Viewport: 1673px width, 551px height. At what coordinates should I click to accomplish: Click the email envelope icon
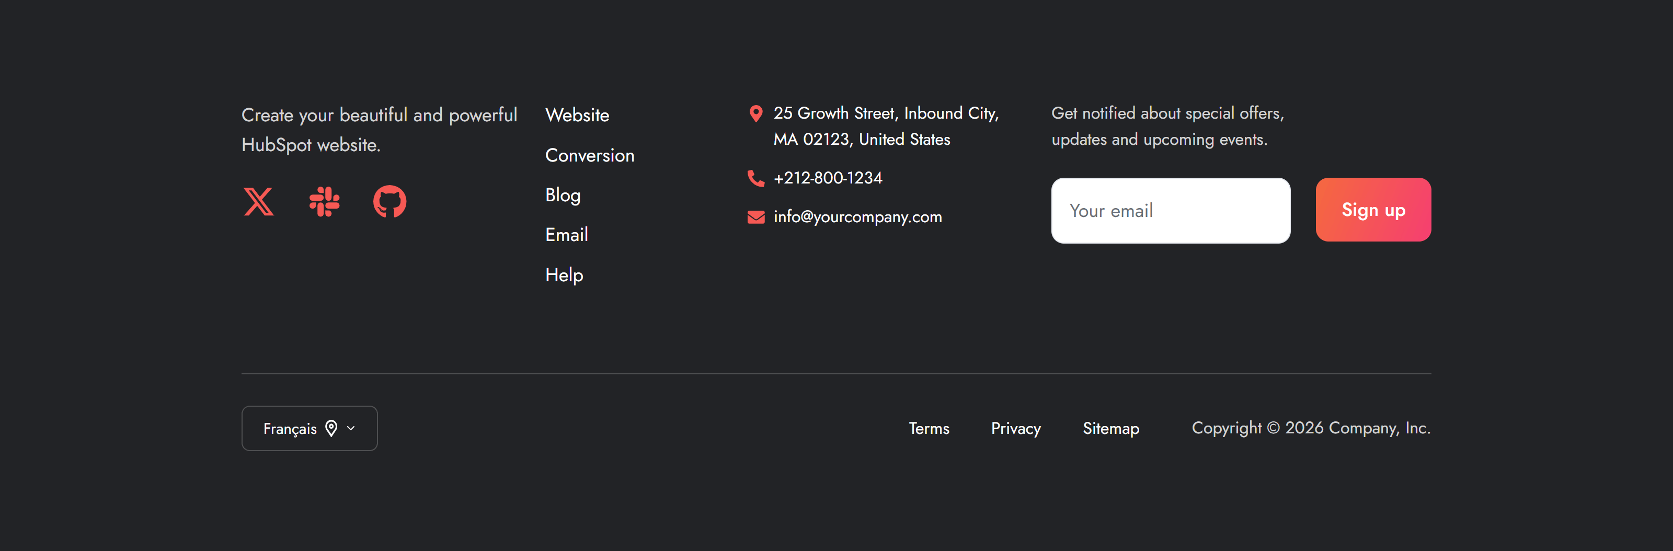(x=755, y=217)
